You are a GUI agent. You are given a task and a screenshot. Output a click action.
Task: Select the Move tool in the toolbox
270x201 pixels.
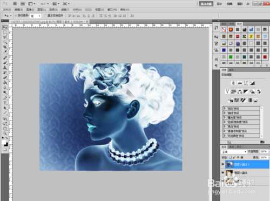(x=5, y=28)
